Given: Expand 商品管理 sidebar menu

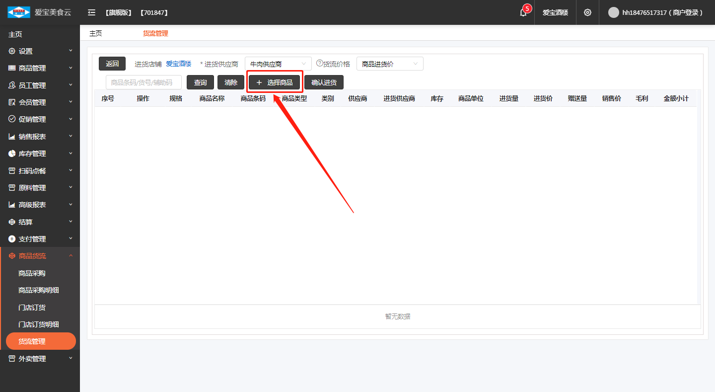Looking at the screenshot, I should 40,68.
